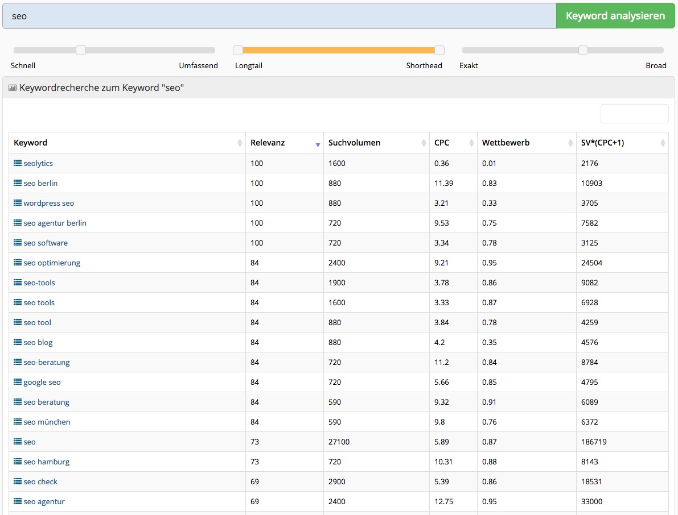Click the list icon beside seo beratung

17,401
